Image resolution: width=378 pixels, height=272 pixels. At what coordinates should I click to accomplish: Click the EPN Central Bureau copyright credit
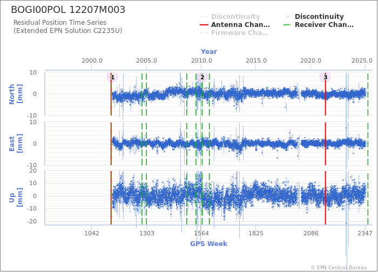(x=339, y=268)
